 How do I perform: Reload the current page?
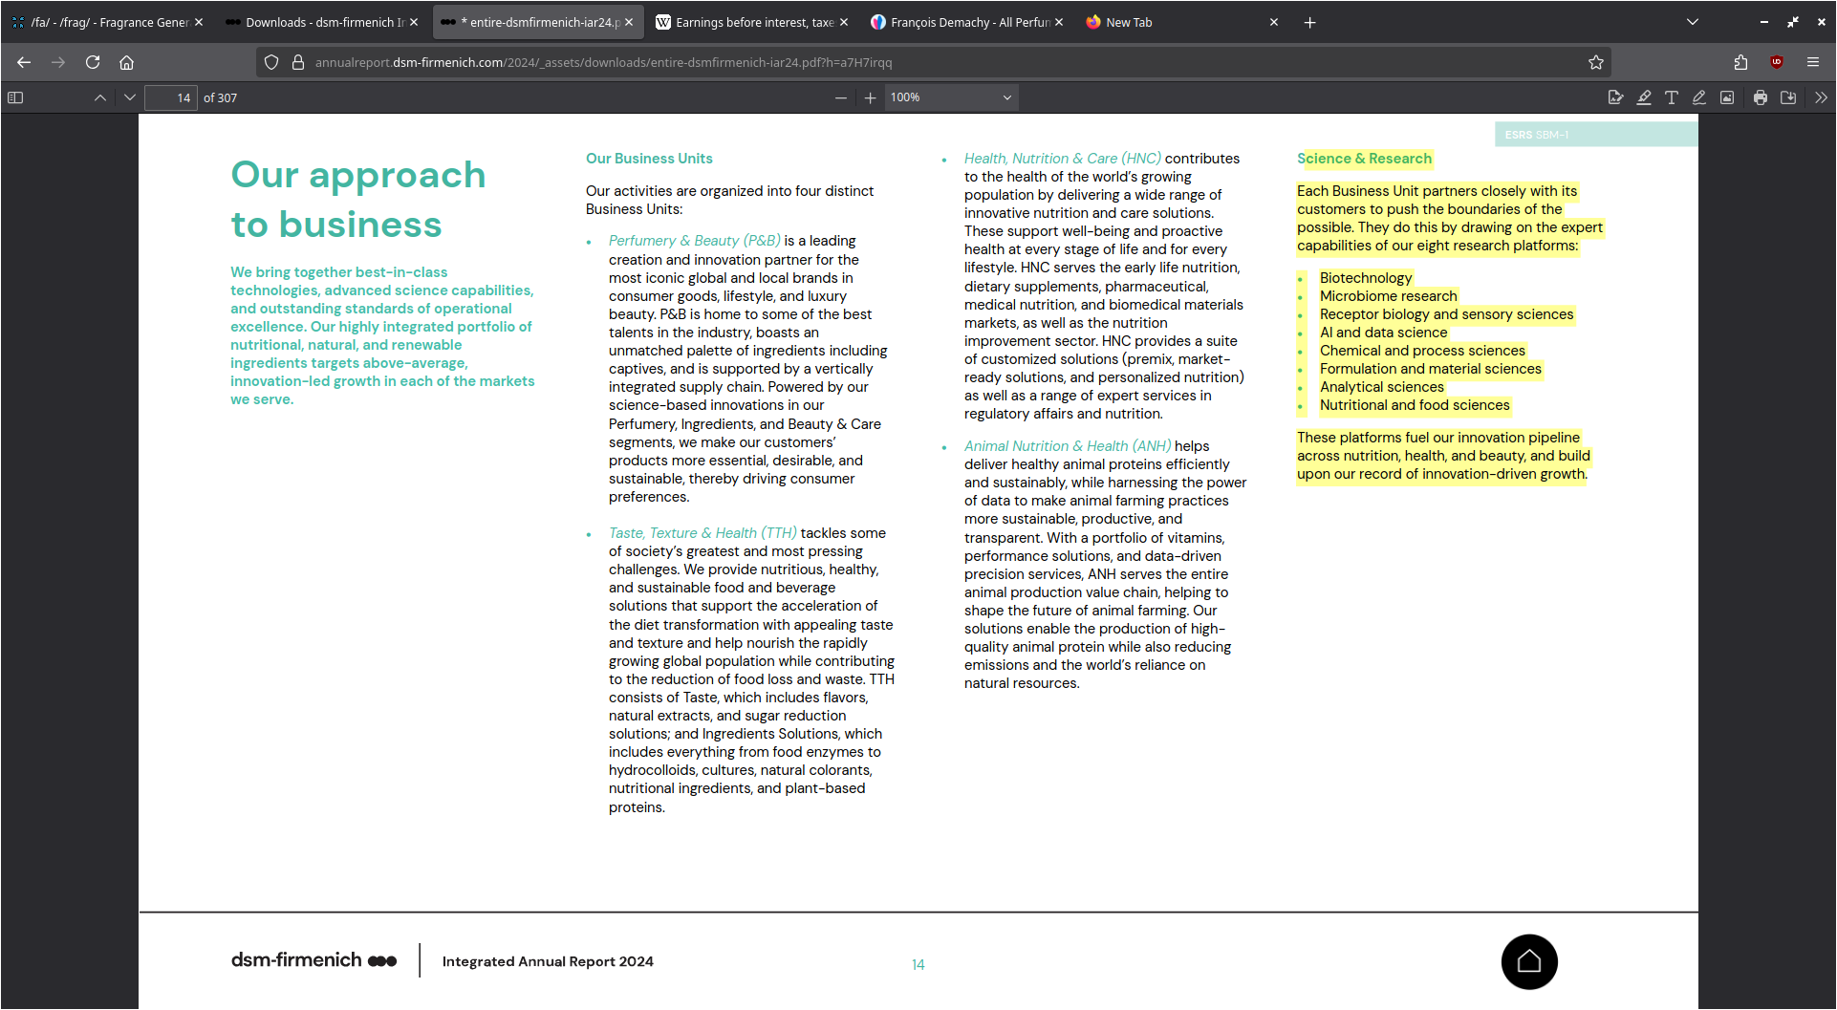(93, 62)
